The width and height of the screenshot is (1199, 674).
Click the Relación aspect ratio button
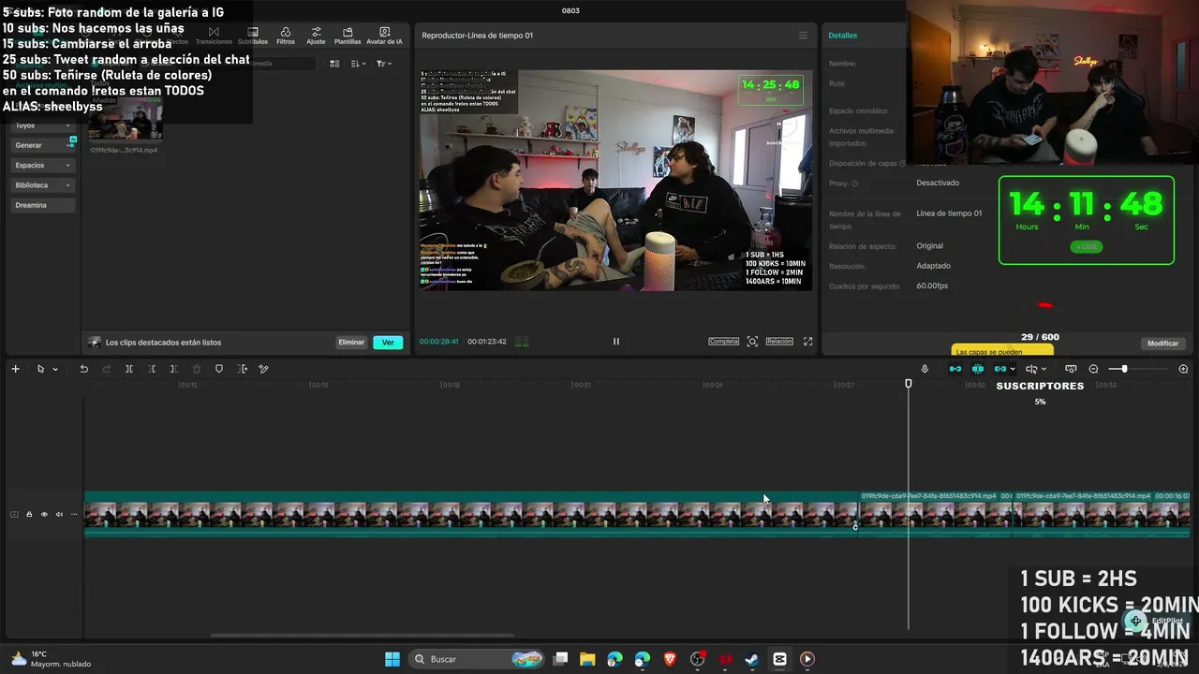pyautogui.click(x=779, y=342)
